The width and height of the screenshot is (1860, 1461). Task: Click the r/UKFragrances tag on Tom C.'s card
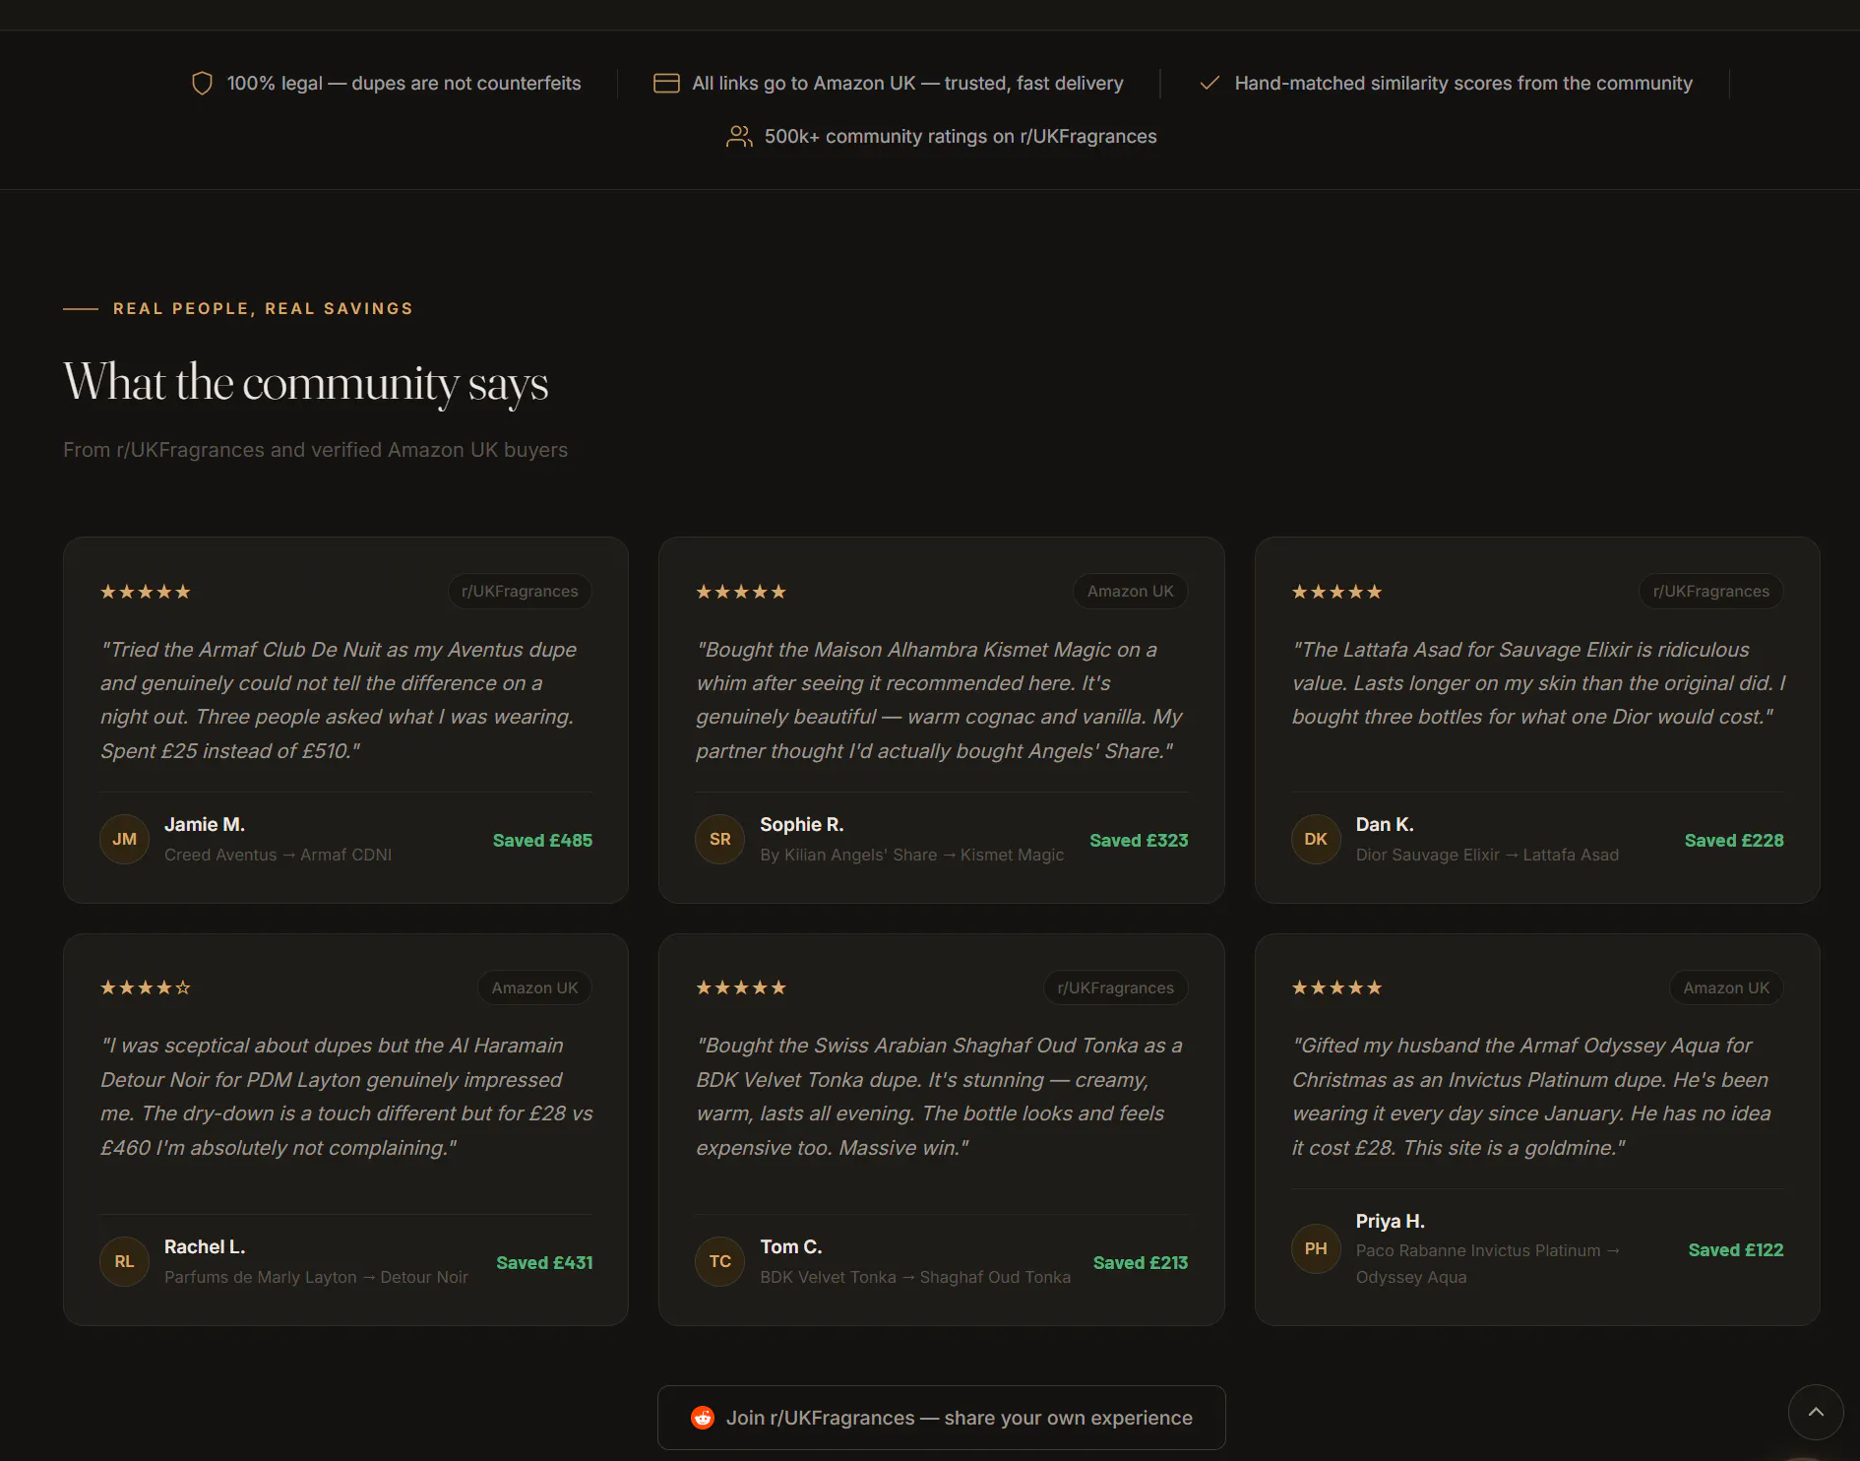tap(1116, 987)
